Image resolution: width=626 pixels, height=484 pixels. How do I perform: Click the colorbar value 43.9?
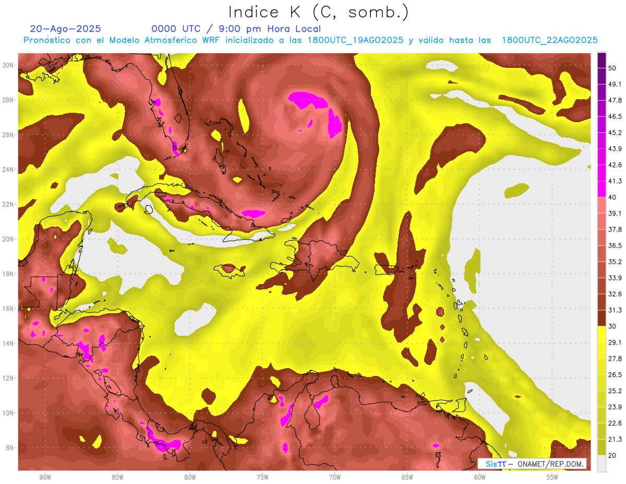click(x=615, y=149)
